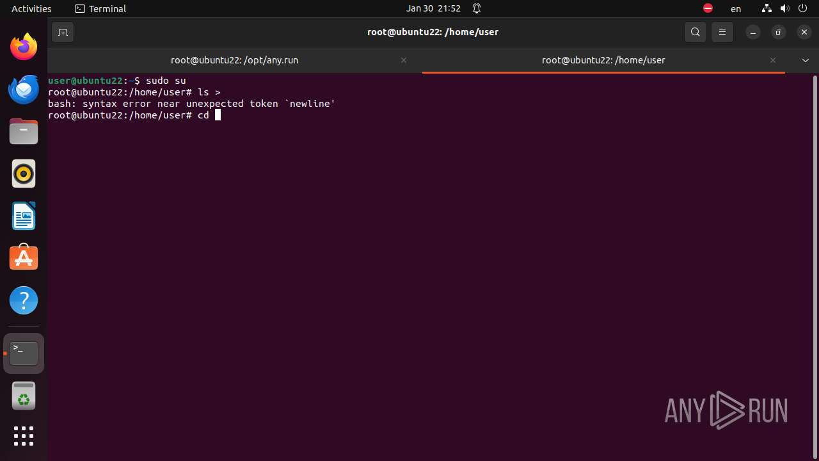819x461 pixels.
Task: Open the terminal hamburger menu
Action: pos(722,32)
